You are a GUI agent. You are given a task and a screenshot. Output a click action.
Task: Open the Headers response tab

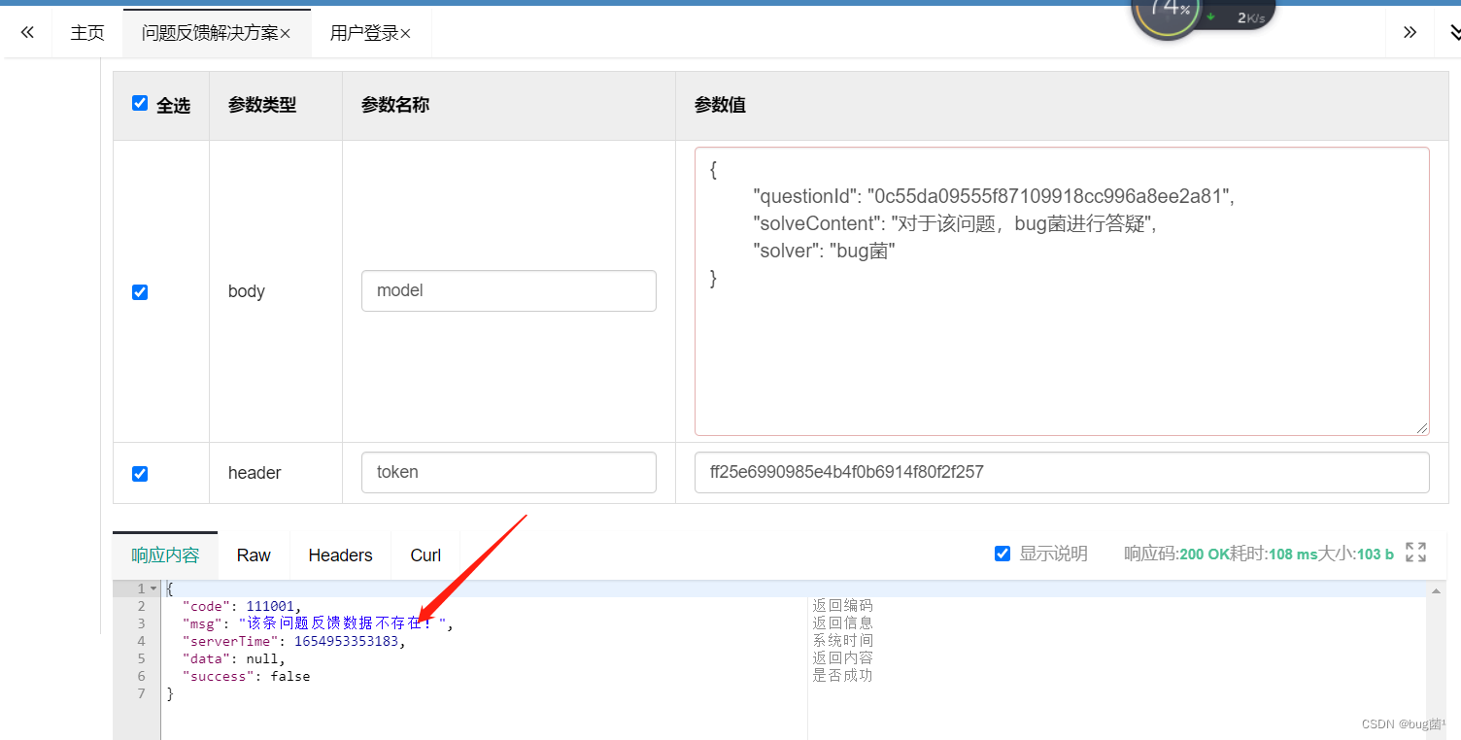pos(340,555)
